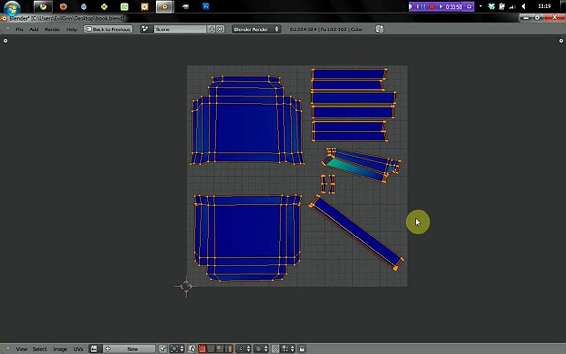
Task: Click the screen layout toggle icon at header right
Action: click(379, 29)
